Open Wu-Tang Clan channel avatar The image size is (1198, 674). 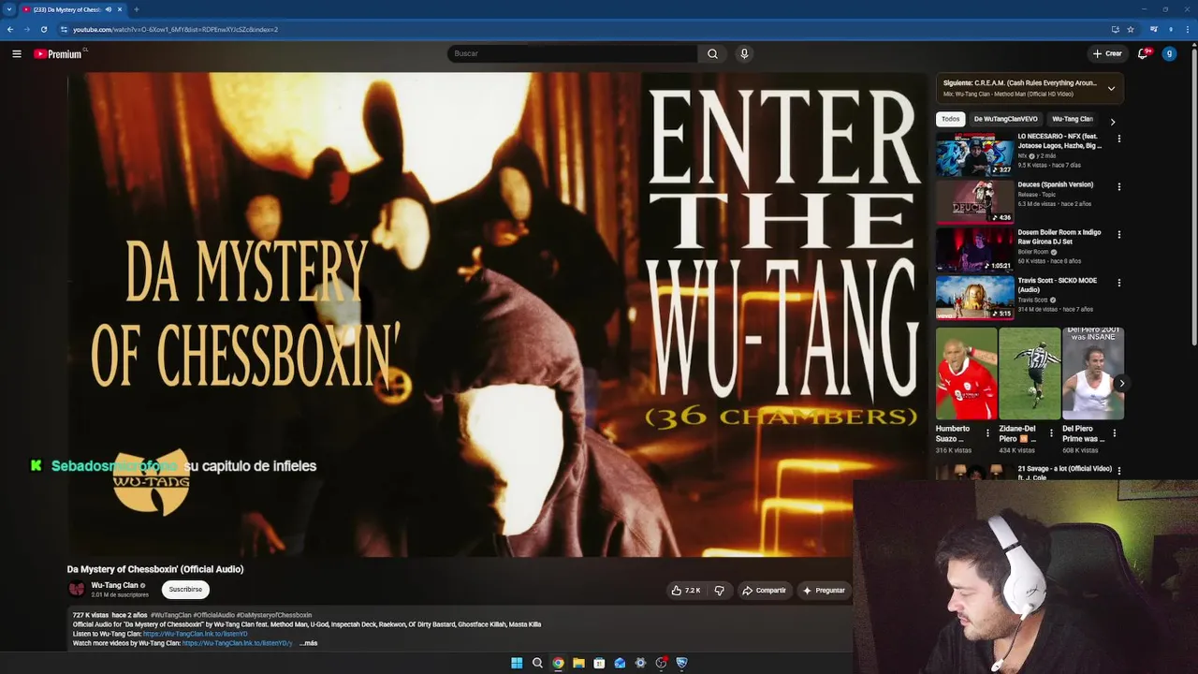pos(77,589)
